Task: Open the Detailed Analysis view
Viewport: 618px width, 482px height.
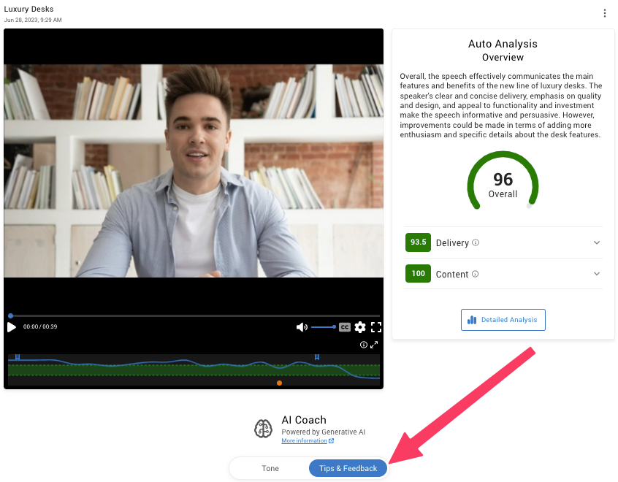Action: pos(503,319)
